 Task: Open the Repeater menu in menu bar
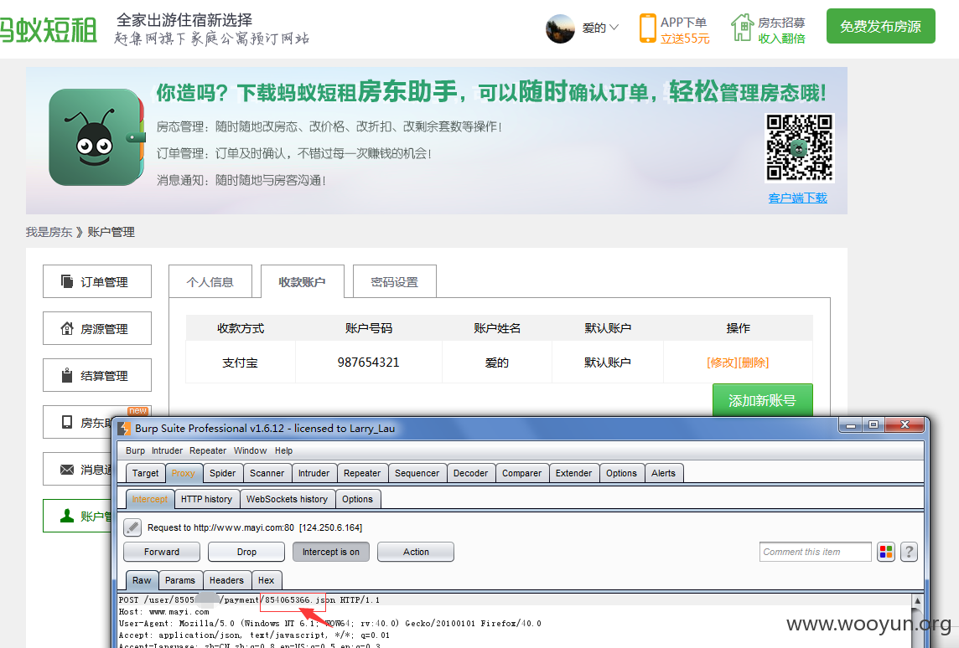pyautogui.click(x=208, y=450)
